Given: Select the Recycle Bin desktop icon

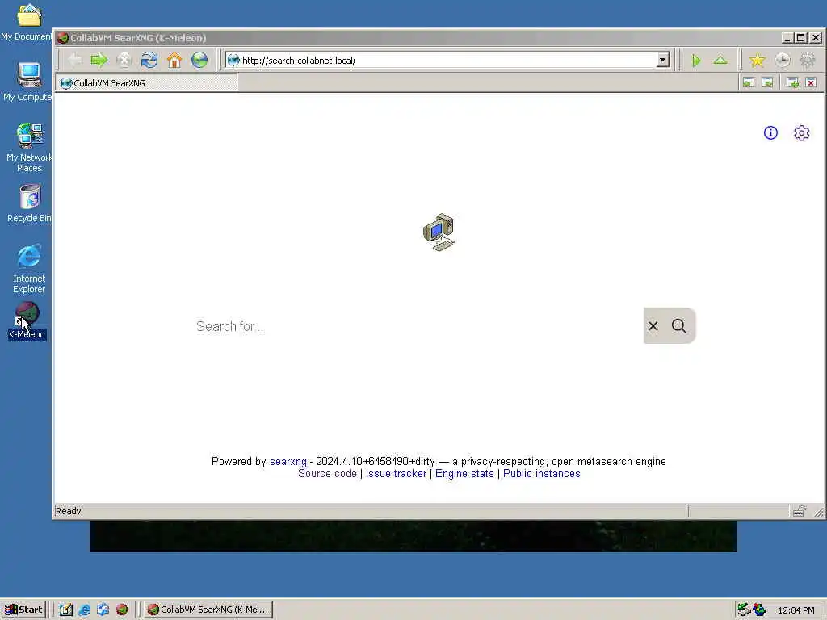Looking at the screenshot, I should point(29,203).
